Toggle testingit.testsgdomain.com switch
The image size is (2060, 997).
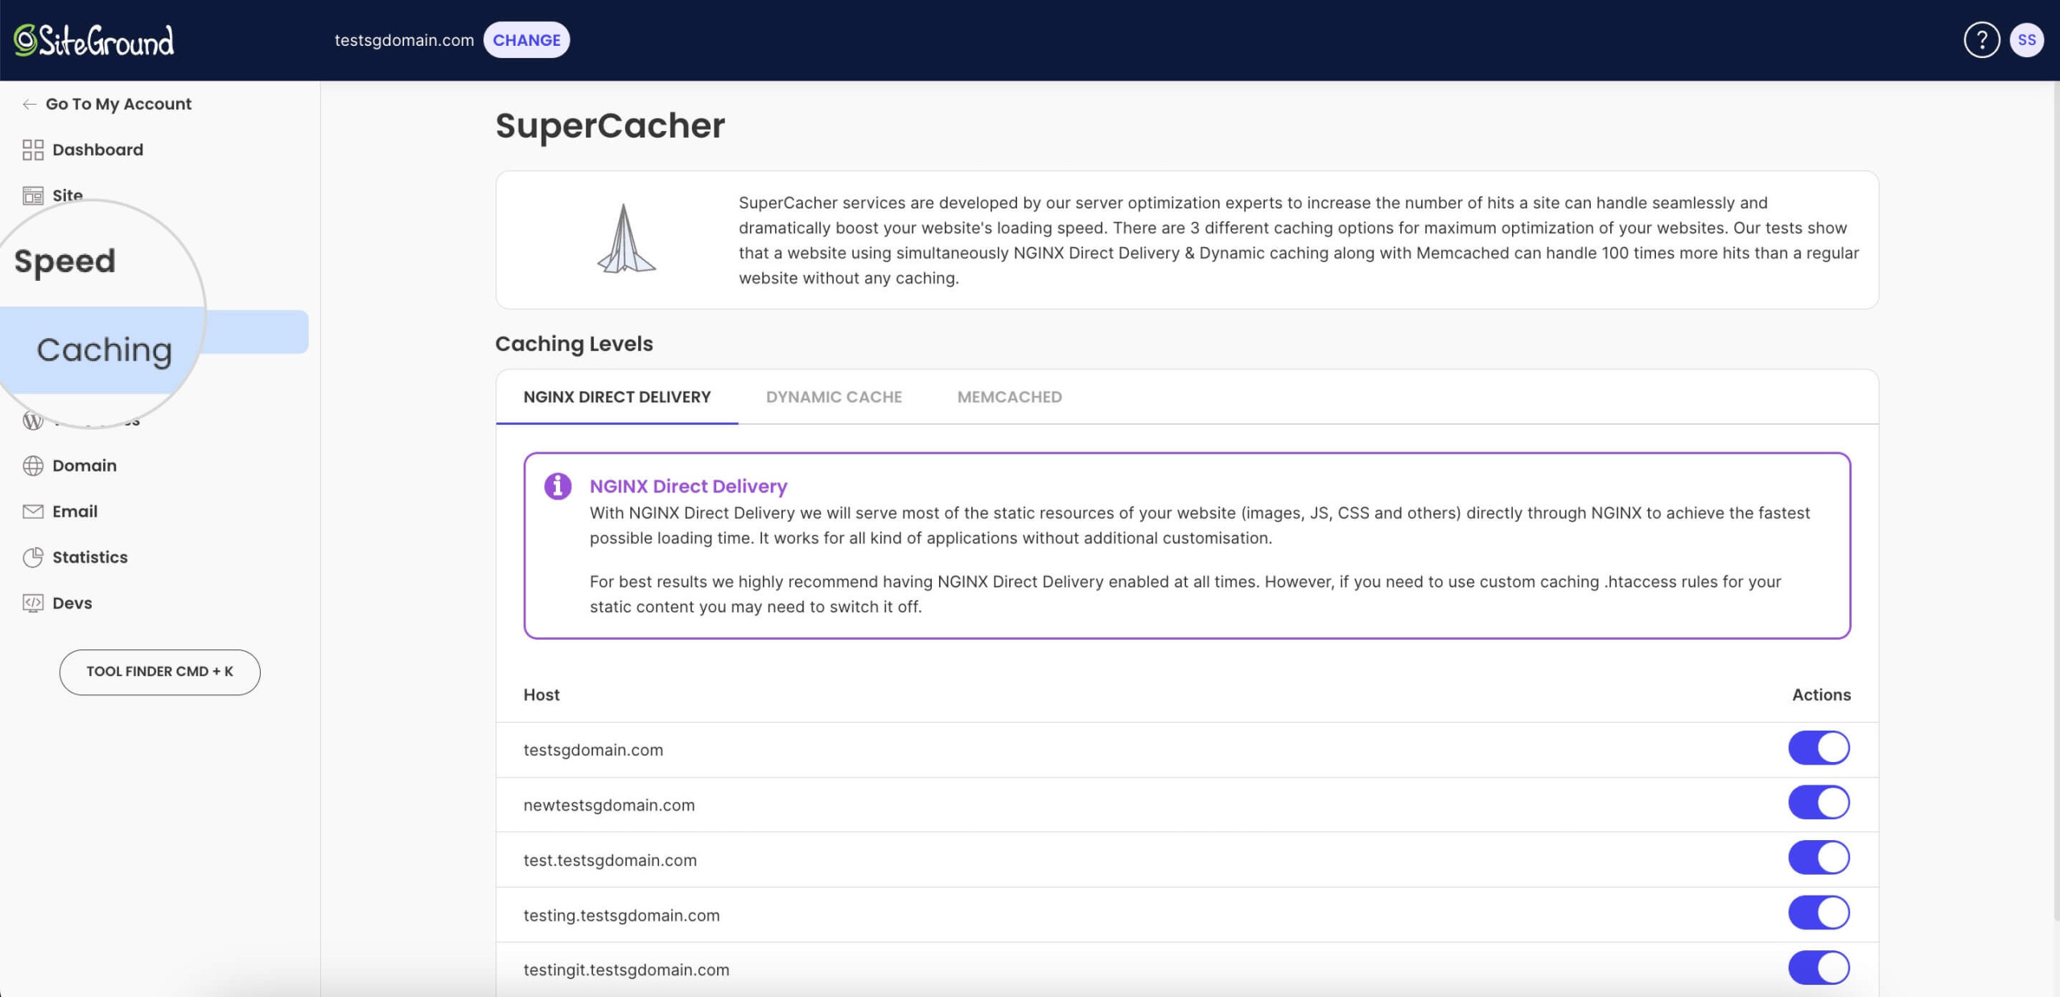(x=1819, y=968)
